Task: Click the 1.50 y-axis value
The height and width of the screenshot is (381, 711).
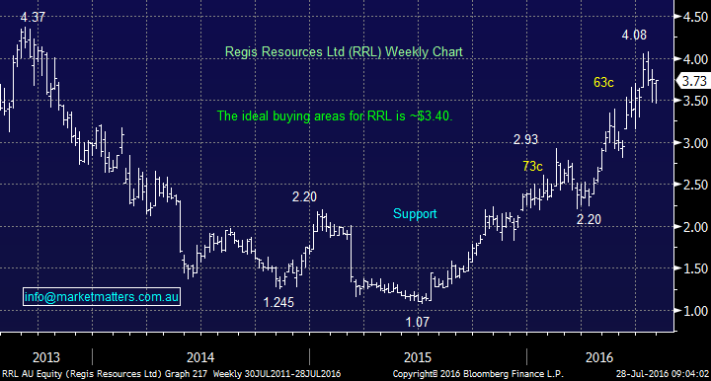Action: click(x=695, y=268)
